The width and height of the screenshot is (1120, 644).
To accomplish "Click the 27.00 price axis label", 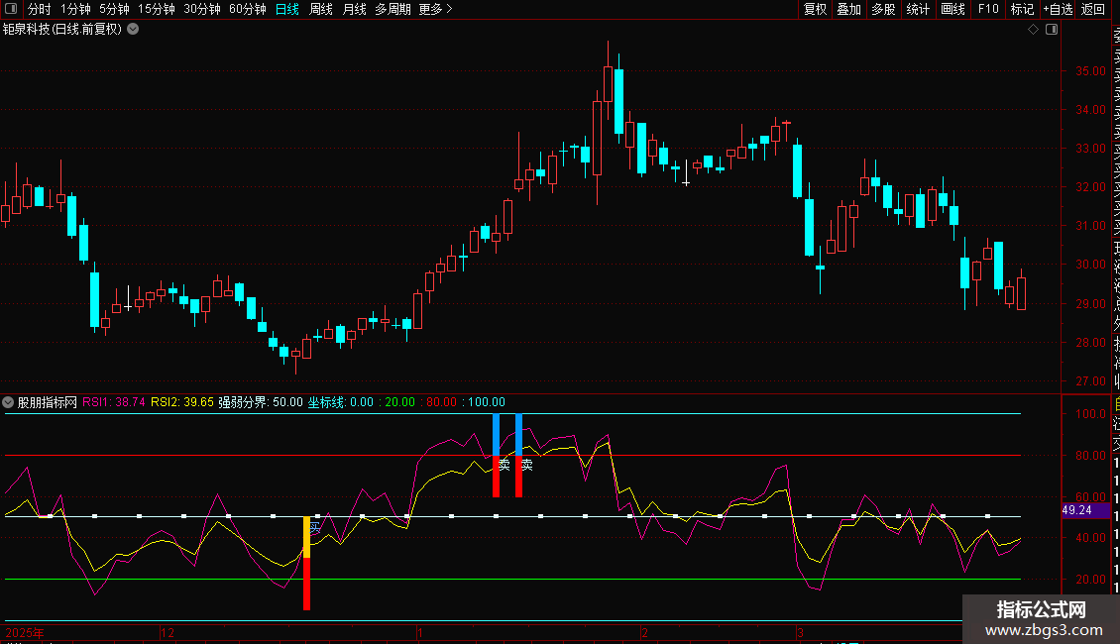I will point(1090,381).
